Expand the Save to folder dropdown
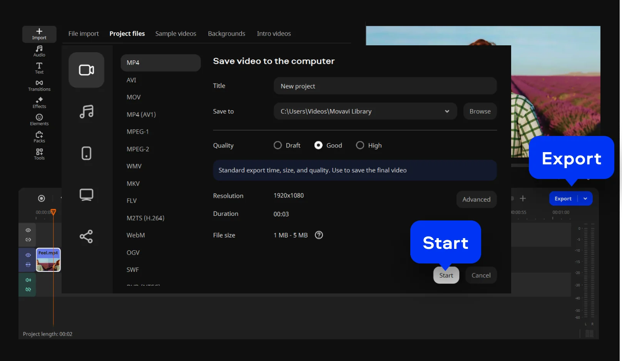Screen dimensions: 622x361 click(x=447, y=111)
